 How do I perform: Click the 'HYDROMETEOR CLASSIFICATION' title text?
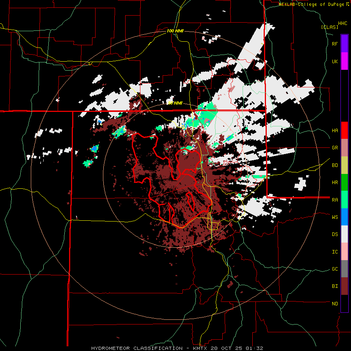(137, 348)
